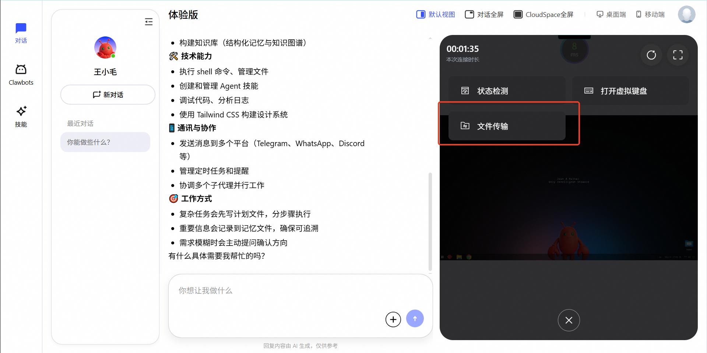Select the 桌面端 desktop mode

point(611,14)
